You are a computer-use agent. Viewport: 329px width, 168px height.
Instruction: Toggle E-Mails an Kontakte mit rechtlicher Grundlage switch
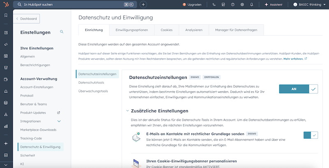[310, 135]
